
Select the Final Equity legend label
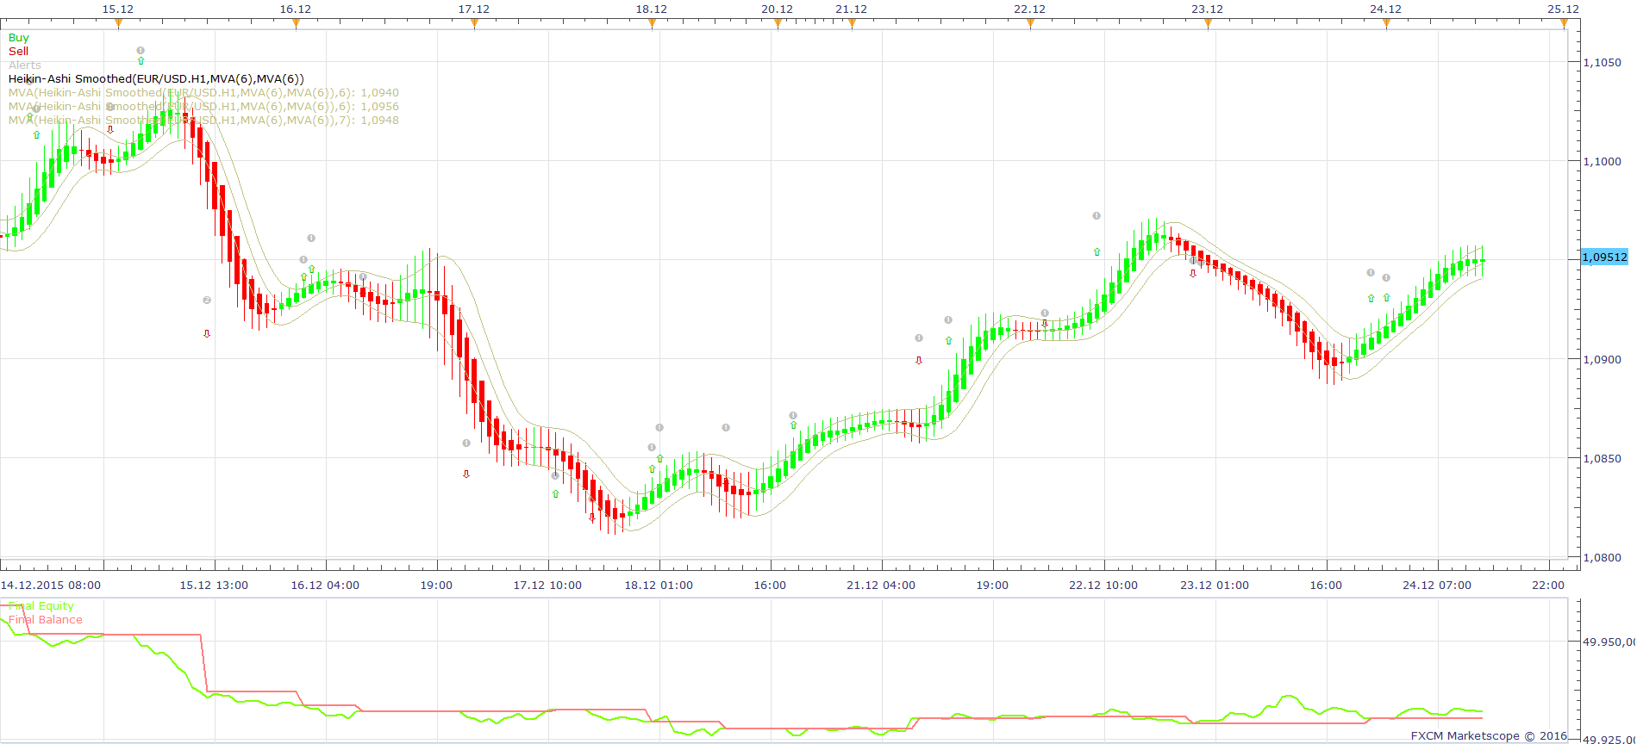(x=41, y=606)
